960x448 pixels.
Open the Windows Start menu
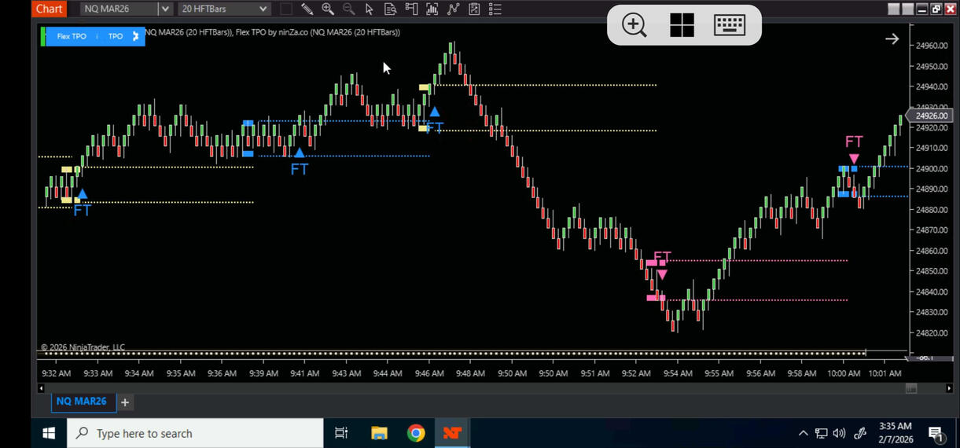49,433
